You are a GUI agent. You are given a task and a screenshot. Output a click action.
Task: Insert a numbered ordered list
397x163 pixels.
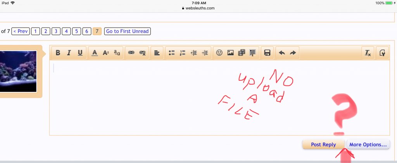[x=183, y=53]
